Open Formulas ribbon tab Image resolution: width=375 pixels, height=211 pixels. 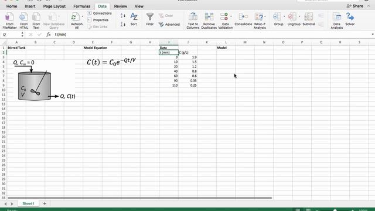coord(82,6)
